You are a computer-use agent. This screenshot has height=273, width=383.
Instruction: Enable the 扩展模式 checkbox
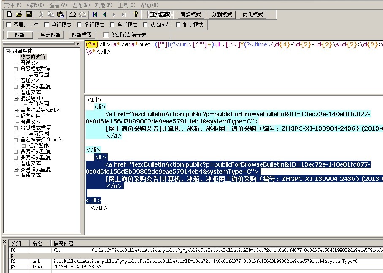[x=178, y=25]
